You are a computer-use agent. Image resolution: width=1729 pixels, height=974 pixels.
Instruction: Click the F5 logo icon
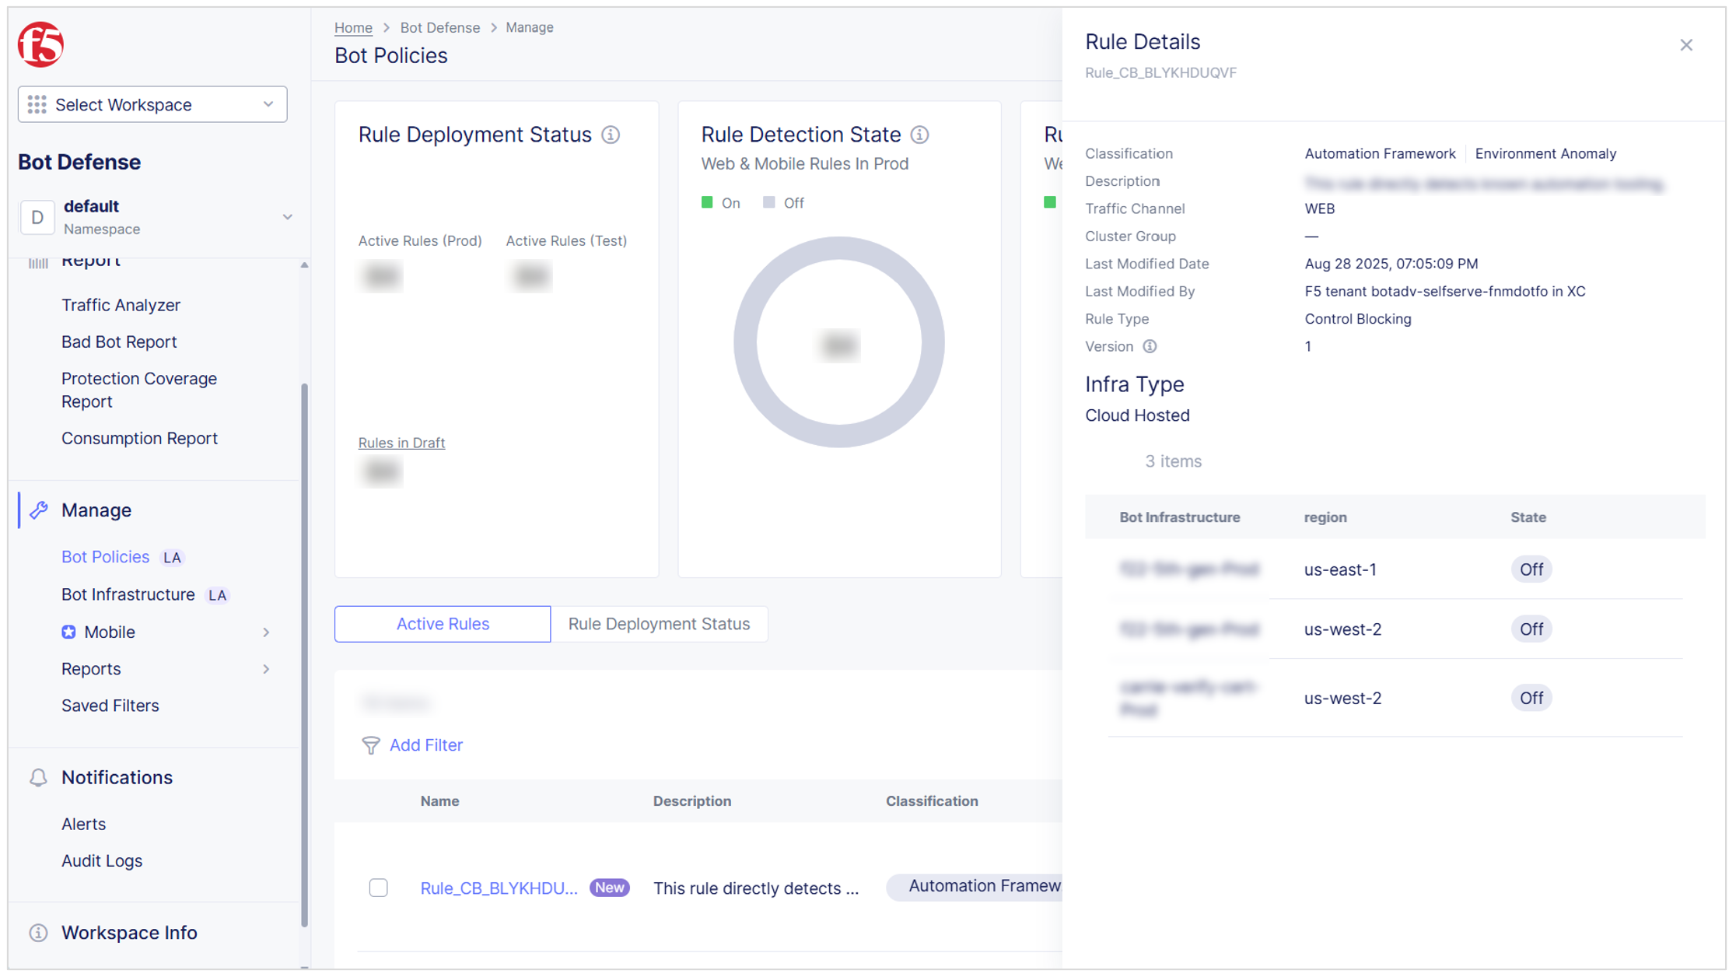(40, 44)
